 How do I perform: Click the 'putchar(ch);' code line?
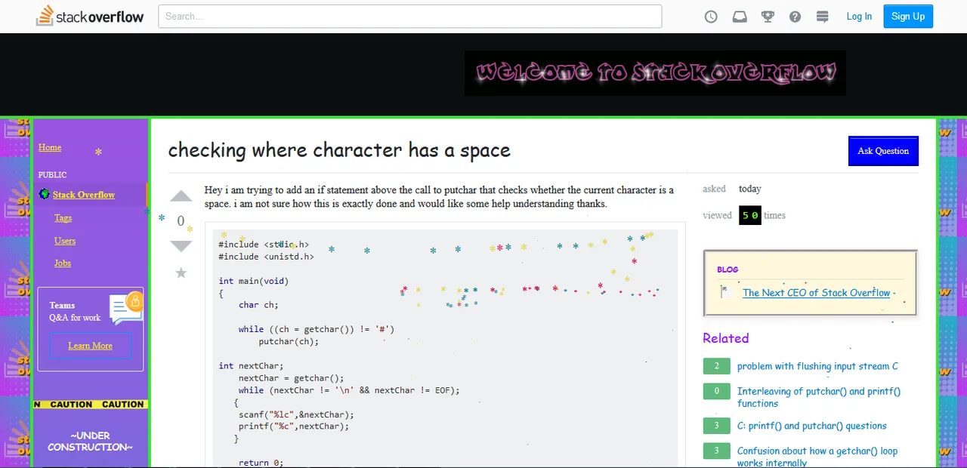click(x=289, y=341)
